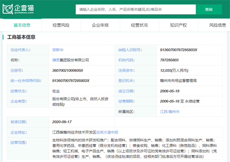The image size is (230, 162).
Task: Select the 企业年报 tab
Action: pyautogui.click(x=100, y=25)
